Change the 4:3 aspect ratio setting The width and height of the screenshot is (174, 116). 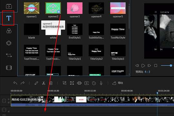147,72
